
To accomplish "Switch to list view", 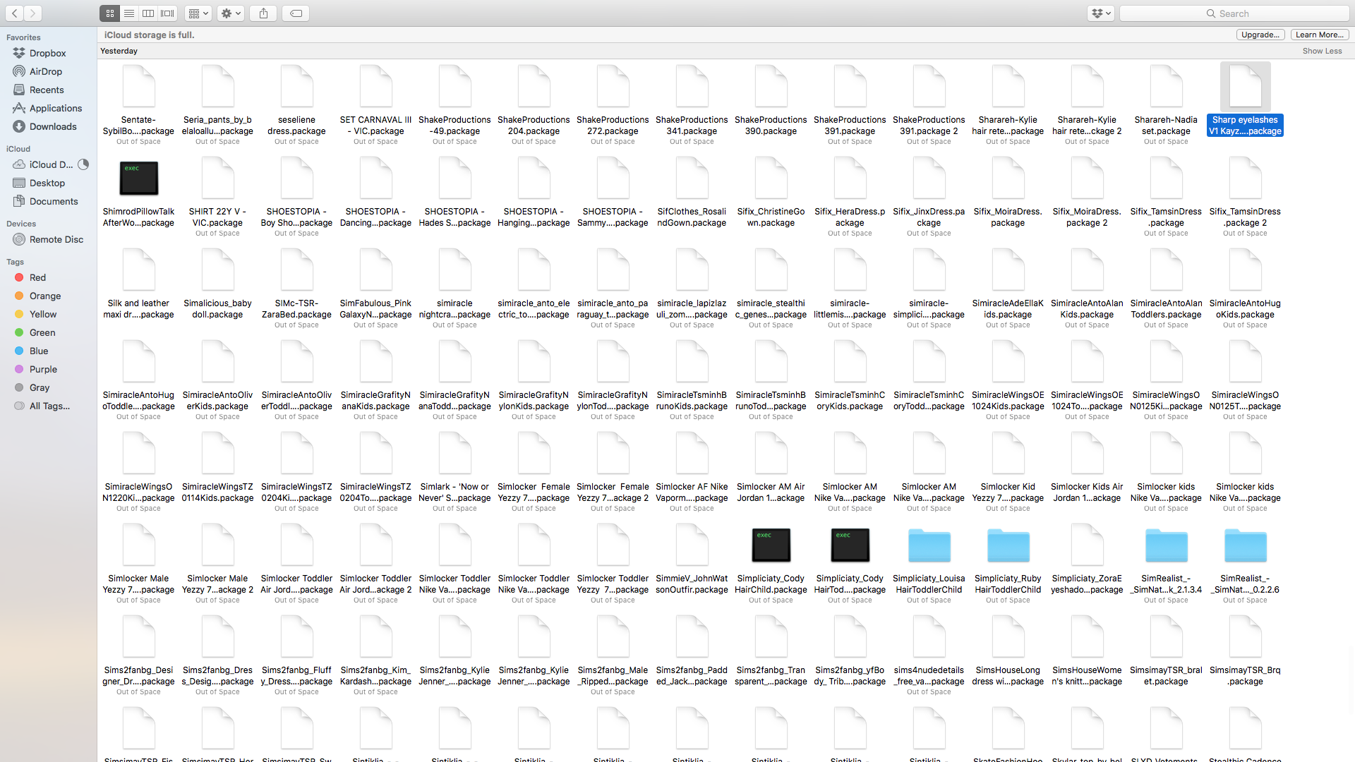I will click(129, 13).
